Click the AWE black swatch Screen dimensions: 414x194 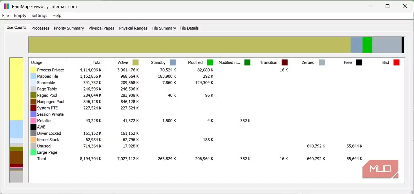pyautogui.click(x=33, y=127)
